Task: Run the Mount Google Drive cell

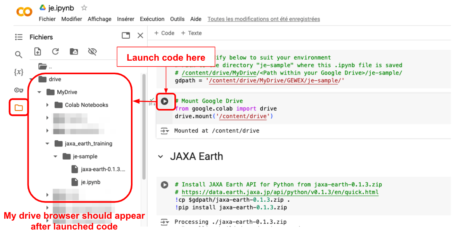Action: [165, 101]
